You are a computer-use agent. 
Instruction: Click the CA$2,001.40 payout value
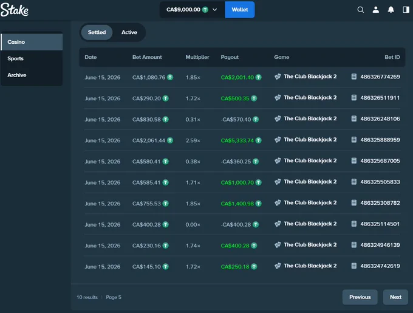(237, 77)
